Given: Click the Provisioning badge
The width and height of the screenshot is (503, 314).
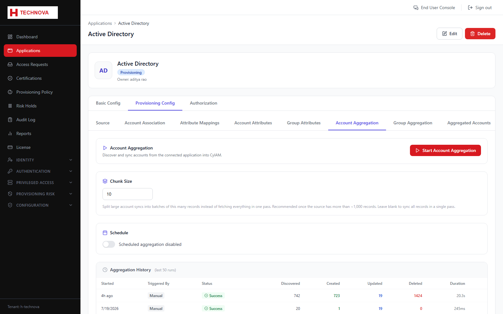Looking at the screenshot, I should (131, 73).
